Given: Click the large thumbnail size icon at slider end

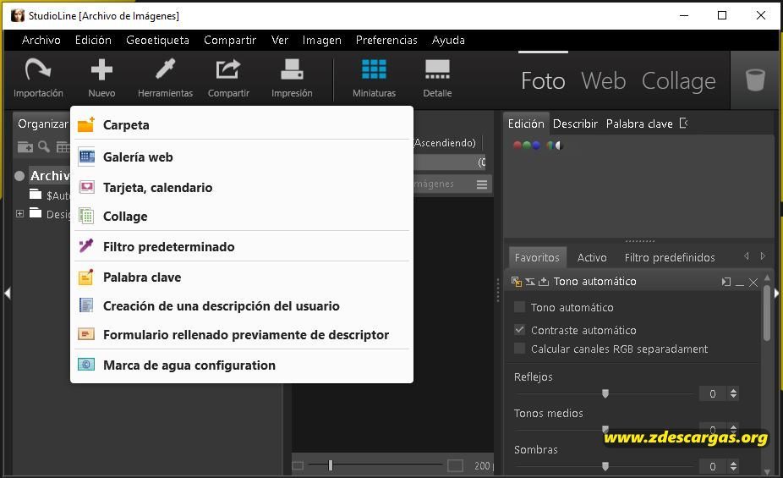Looking at the screenshot, I should click(x=455, y=465).
